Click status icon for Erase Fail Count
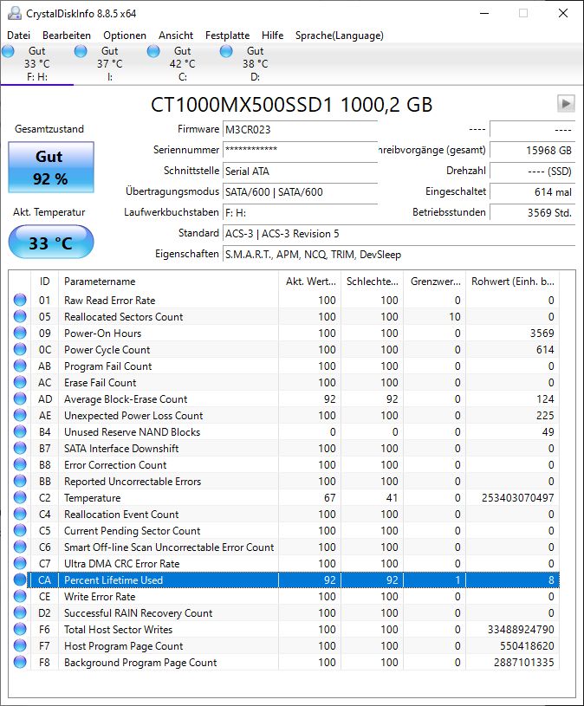584x706 pixels. (x=20, y=382)
